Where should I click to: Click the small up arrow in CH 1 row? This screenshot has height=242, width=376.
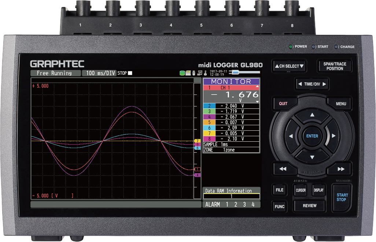click(x=257, y=86)
